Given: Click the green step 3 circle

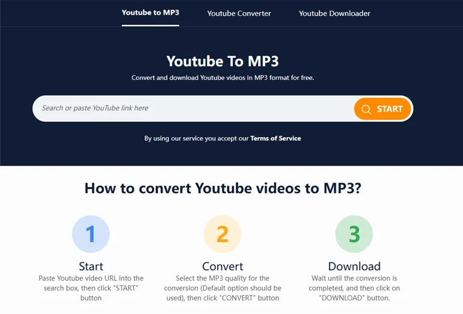Looking at the screenshot, I should [354, 234].
